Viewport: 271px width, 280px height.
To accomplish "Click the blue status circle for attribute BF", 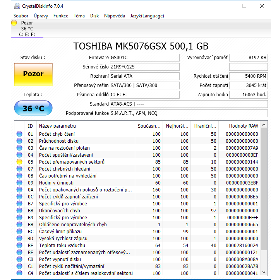I will click(x=19, y=252).
